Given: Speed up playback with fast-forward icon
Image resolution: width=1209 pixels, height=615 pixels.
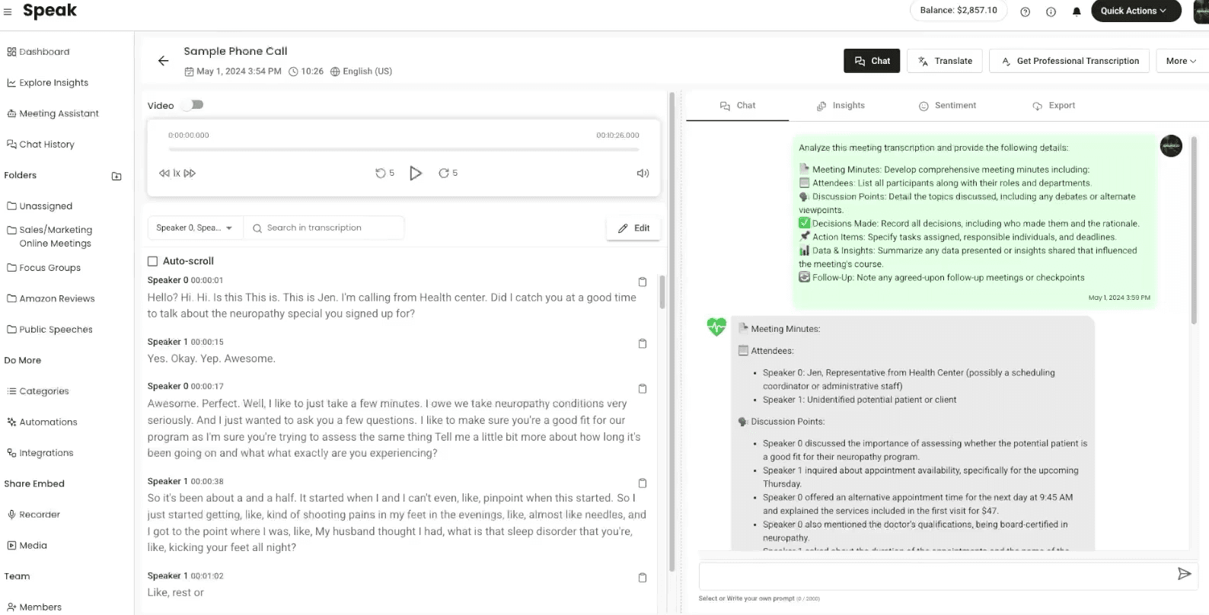Looking at the screenshot, I should [x=190, y=174].
